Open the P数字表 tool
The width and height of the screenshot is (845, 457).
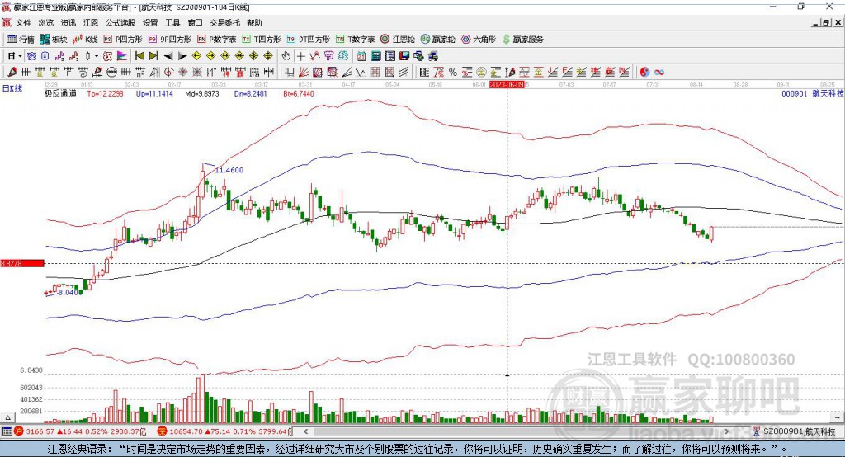[x=217, y=40]
